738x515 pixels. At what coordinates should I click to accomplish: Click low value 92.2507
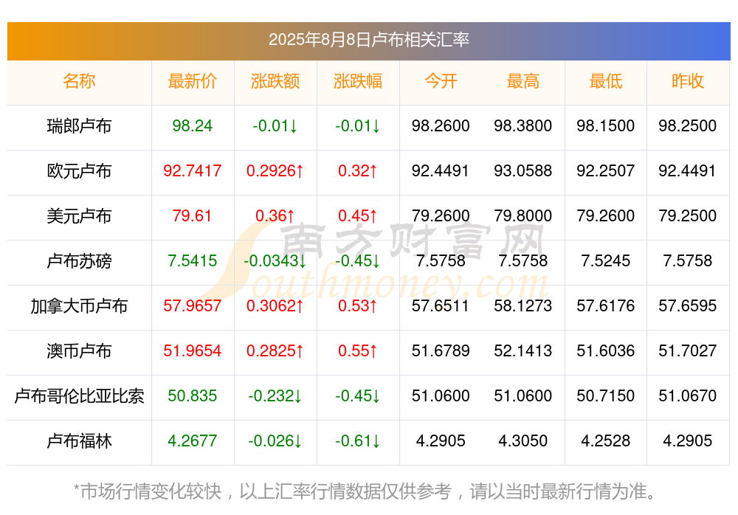click(x=606, y=170)
